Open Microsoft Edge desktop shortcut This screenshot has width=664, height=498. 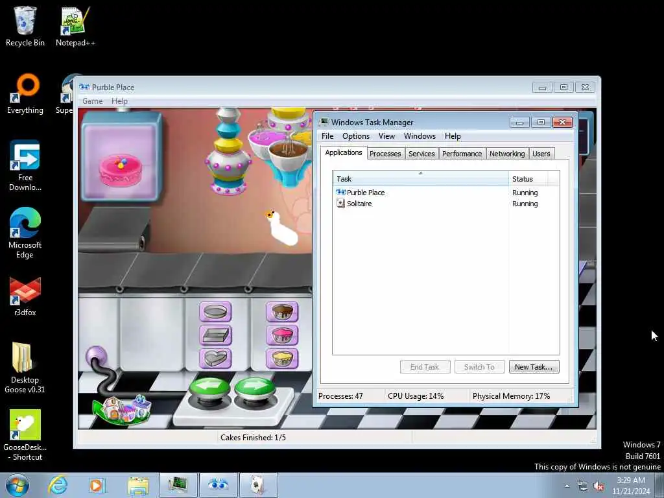(x=25, y=233)
